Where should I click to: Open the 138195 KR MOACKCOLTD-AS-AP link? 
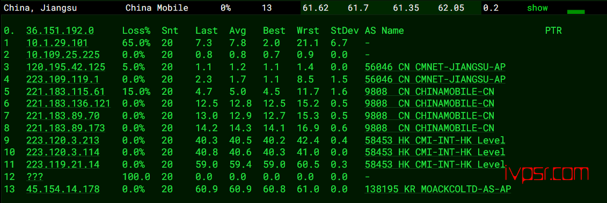[x=438, y=189]
